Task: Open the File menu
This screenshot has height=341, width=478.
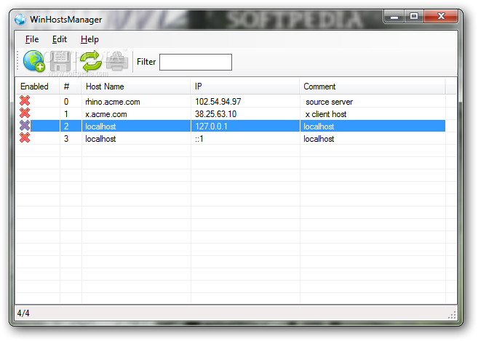Action: click(x=32, y=39)
